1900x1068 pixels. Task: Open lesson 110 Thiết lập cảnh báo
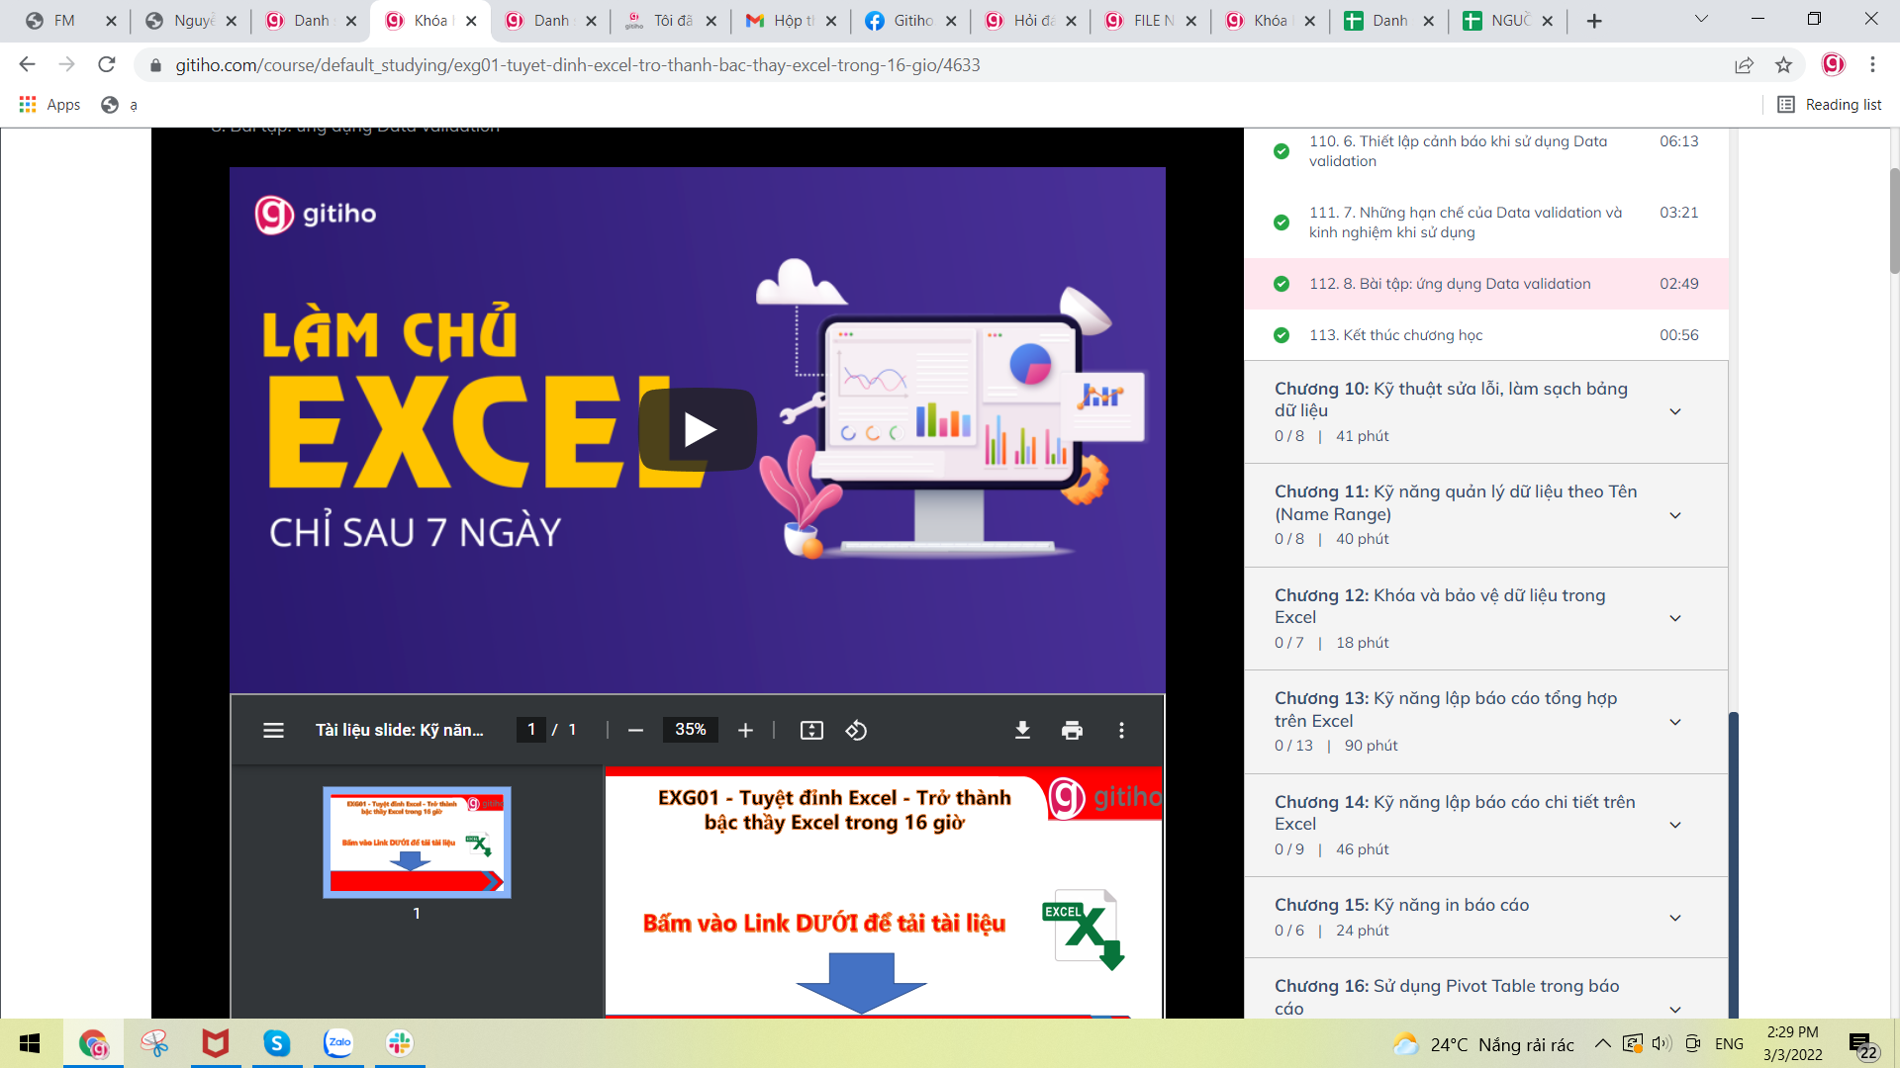[1486, 151]
